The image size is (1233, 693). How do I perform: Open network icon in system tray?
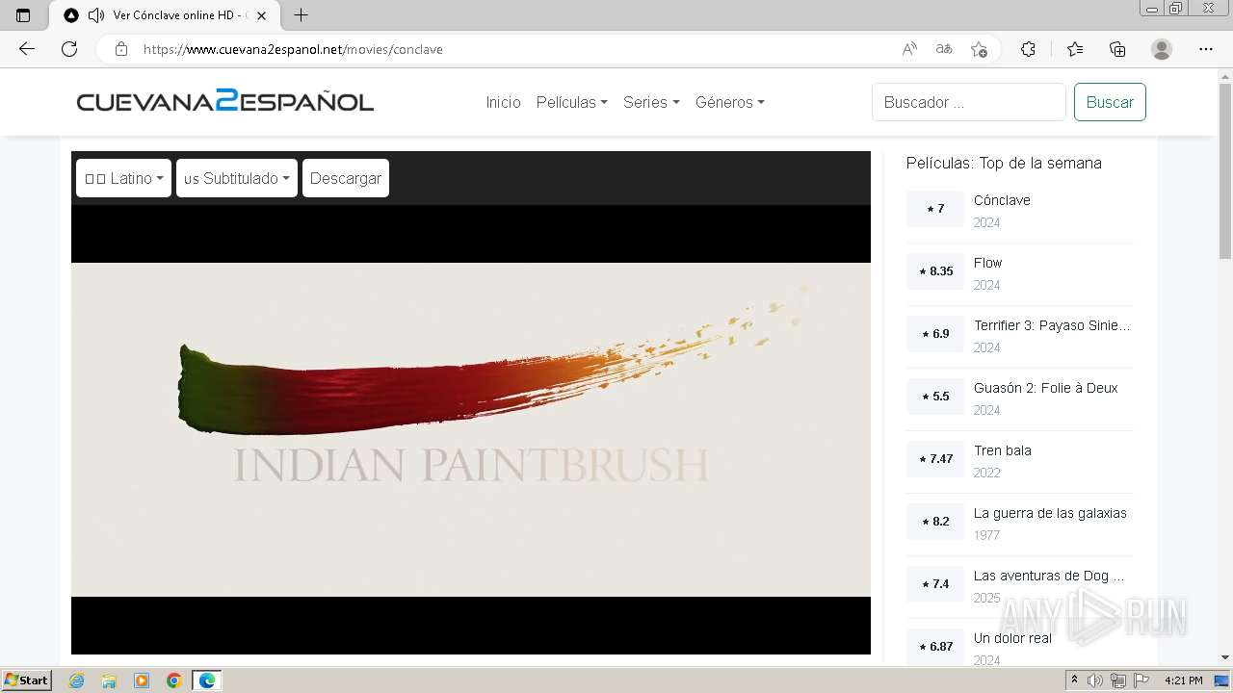tap(1118, 680)
